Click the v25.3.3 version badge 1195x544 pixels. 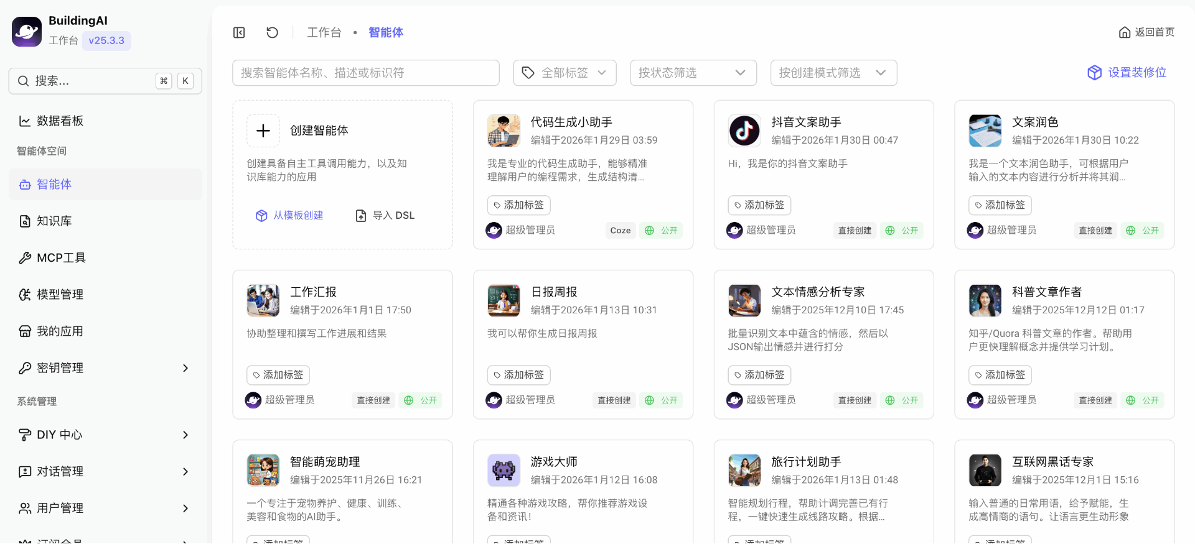tap(106, 40)
